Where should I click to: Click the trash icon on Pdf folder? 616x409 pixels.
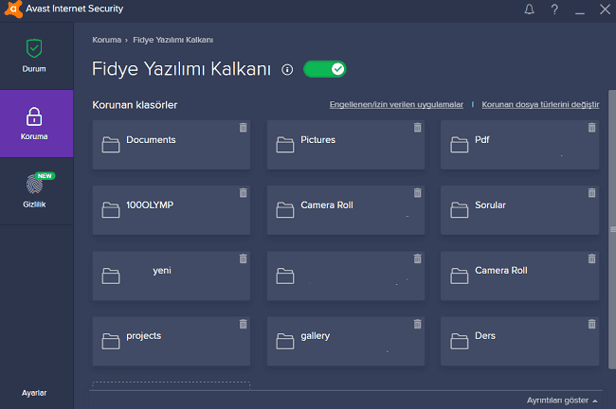coord(591,127)
